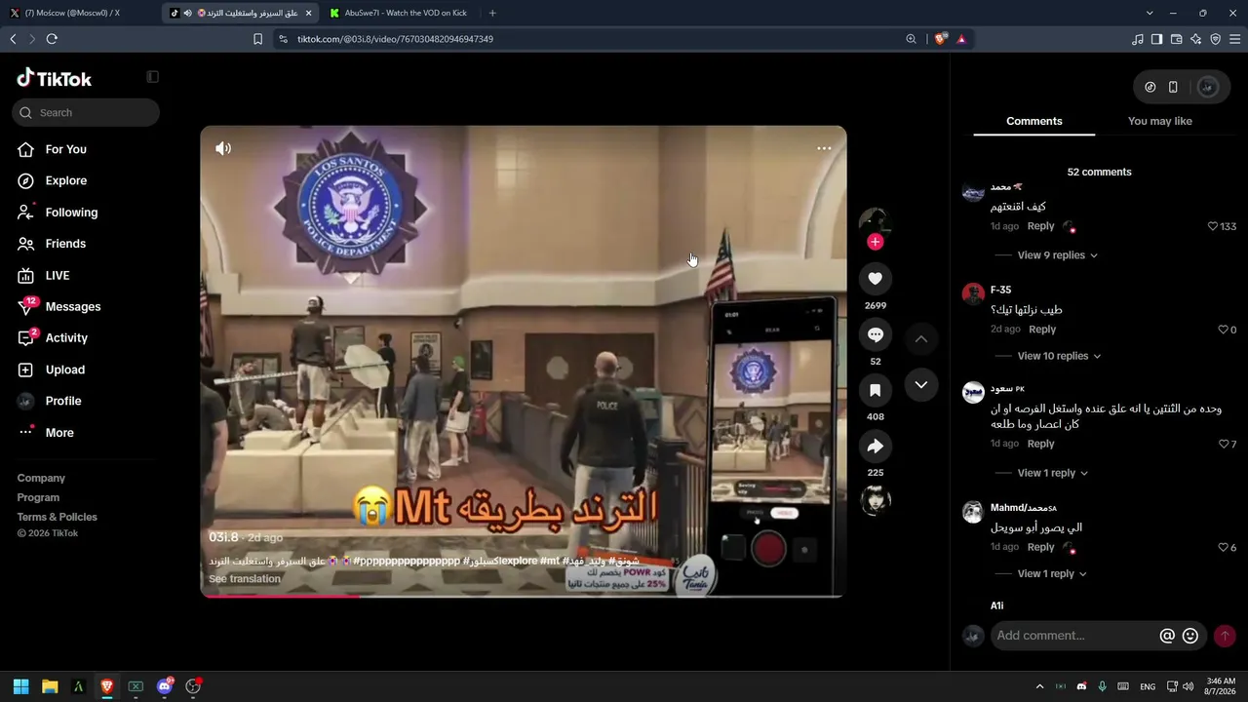Follow the creator with the red plus button

click(875, 242)
